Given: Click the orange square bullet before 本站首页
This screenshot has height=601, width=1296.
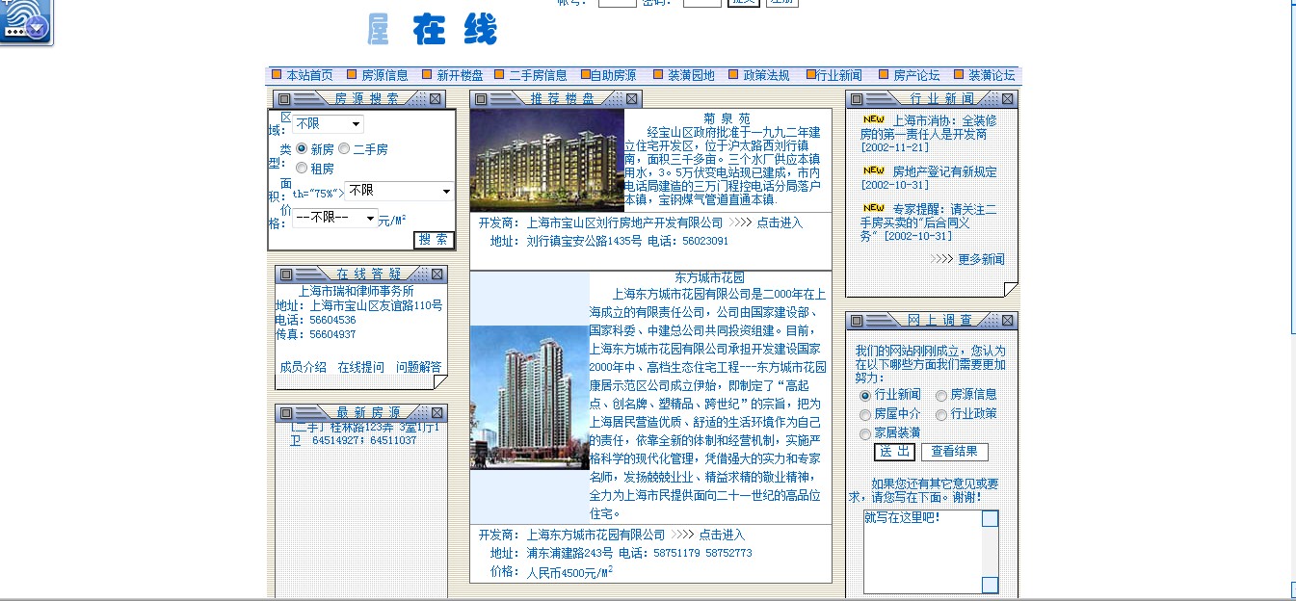Looking at the screenshot, I should tap(277, 74).
